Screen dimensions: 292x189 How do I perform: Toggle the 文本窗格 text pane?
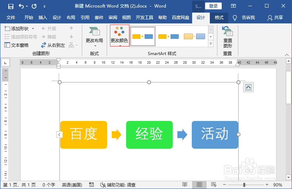point(16,45)
